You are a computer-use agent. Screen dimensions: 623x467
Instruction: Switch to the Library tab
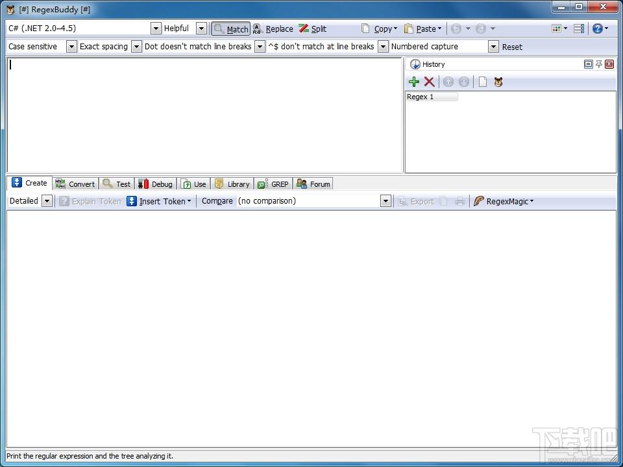pos(232,184)
